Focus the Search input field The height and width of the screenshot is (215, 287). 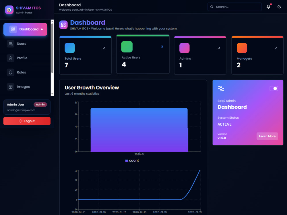pos(234,7)
